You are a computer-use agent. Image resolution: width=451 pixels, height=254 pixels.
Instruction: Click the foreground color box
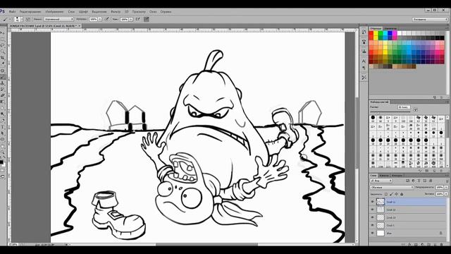coord(1,162)
